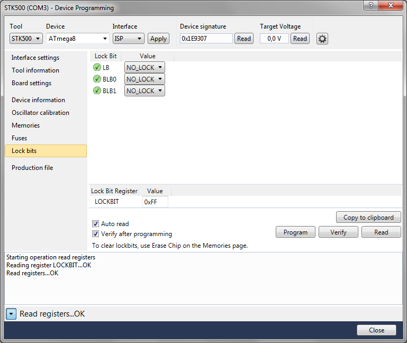Read the device signature

[244, 39]
